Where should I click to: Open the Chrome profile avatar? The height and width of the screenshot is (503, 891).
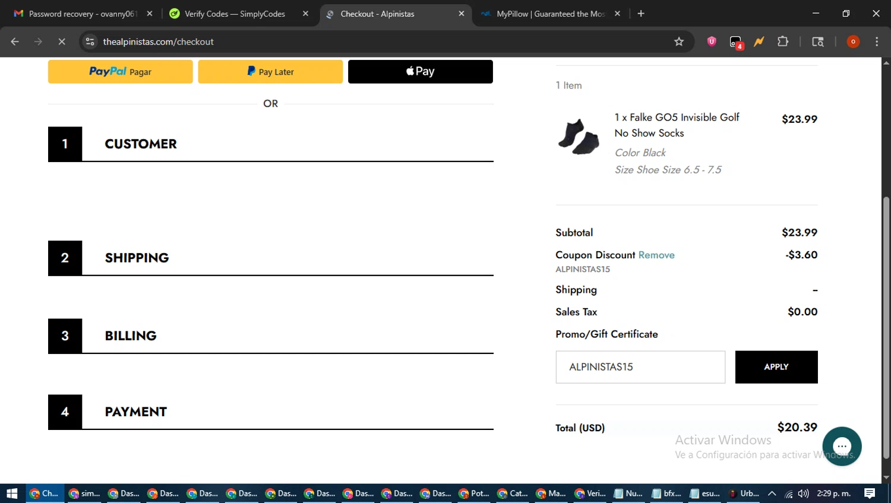click(853, 42)
